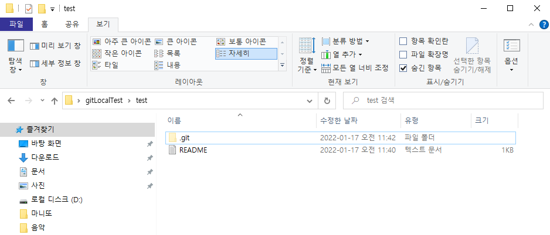Click the properties quick access icon
The height and width of the screenshot is (235, 550).
click(28, 8)
